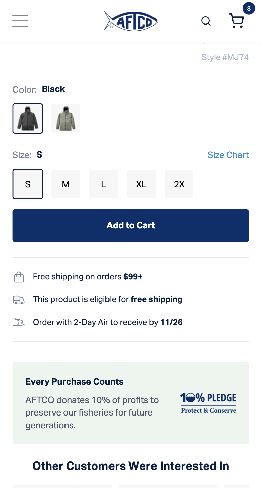Click the Every Purchase Counts heading
Viewport: 262px width, 488px height.
point(74,382)
